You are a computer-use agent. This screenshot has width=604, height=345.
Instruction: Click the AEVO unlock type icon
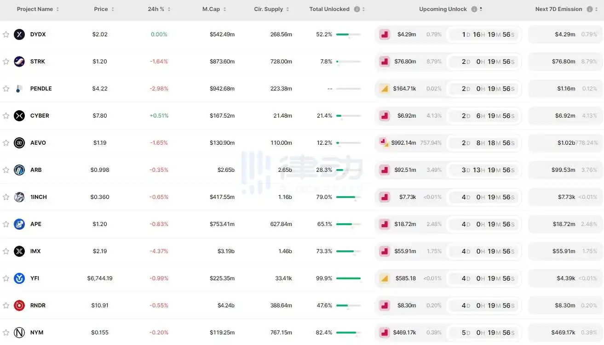tap(383, 142)
